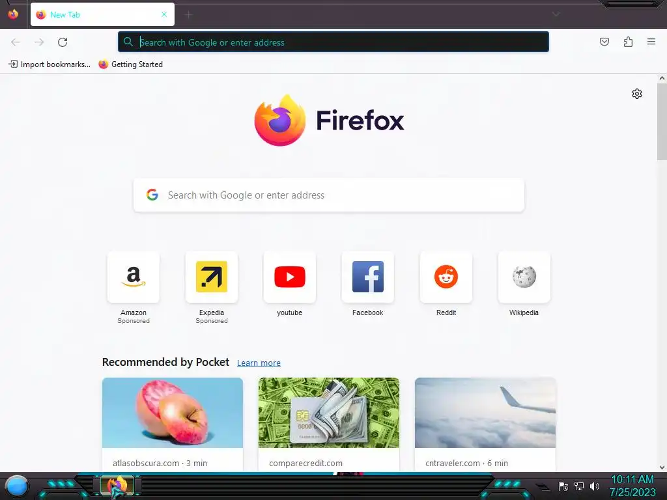This screenshot has width=667, height=500.
Task: Click Import bookmarks in bookmarks toolbar
Action: pyautogui.click(x=50, y=64)
